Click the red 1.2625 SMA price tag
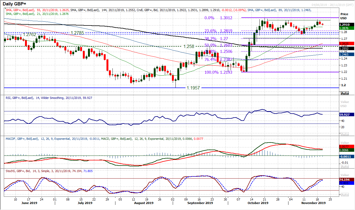Viewport: 355px width, 210px height. click(344, 43)
